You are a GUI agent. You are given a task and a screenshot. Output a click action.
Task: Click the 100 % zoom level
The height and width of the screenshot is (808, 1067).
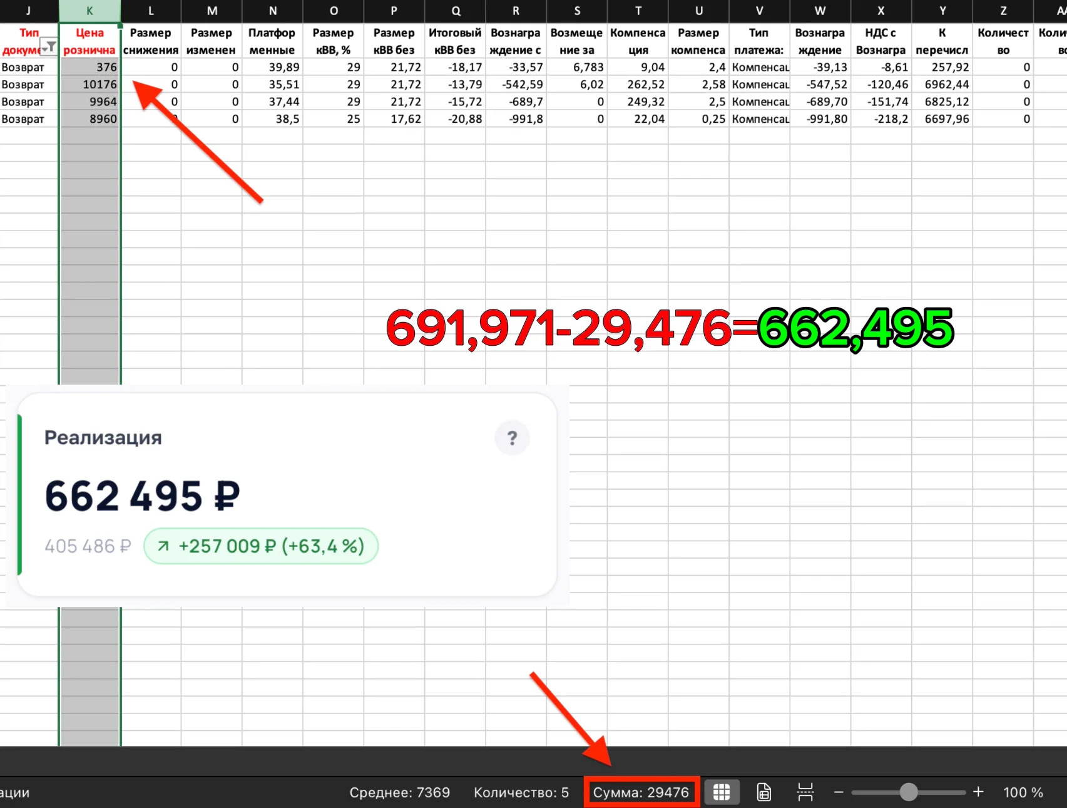tap(1023, 792)
